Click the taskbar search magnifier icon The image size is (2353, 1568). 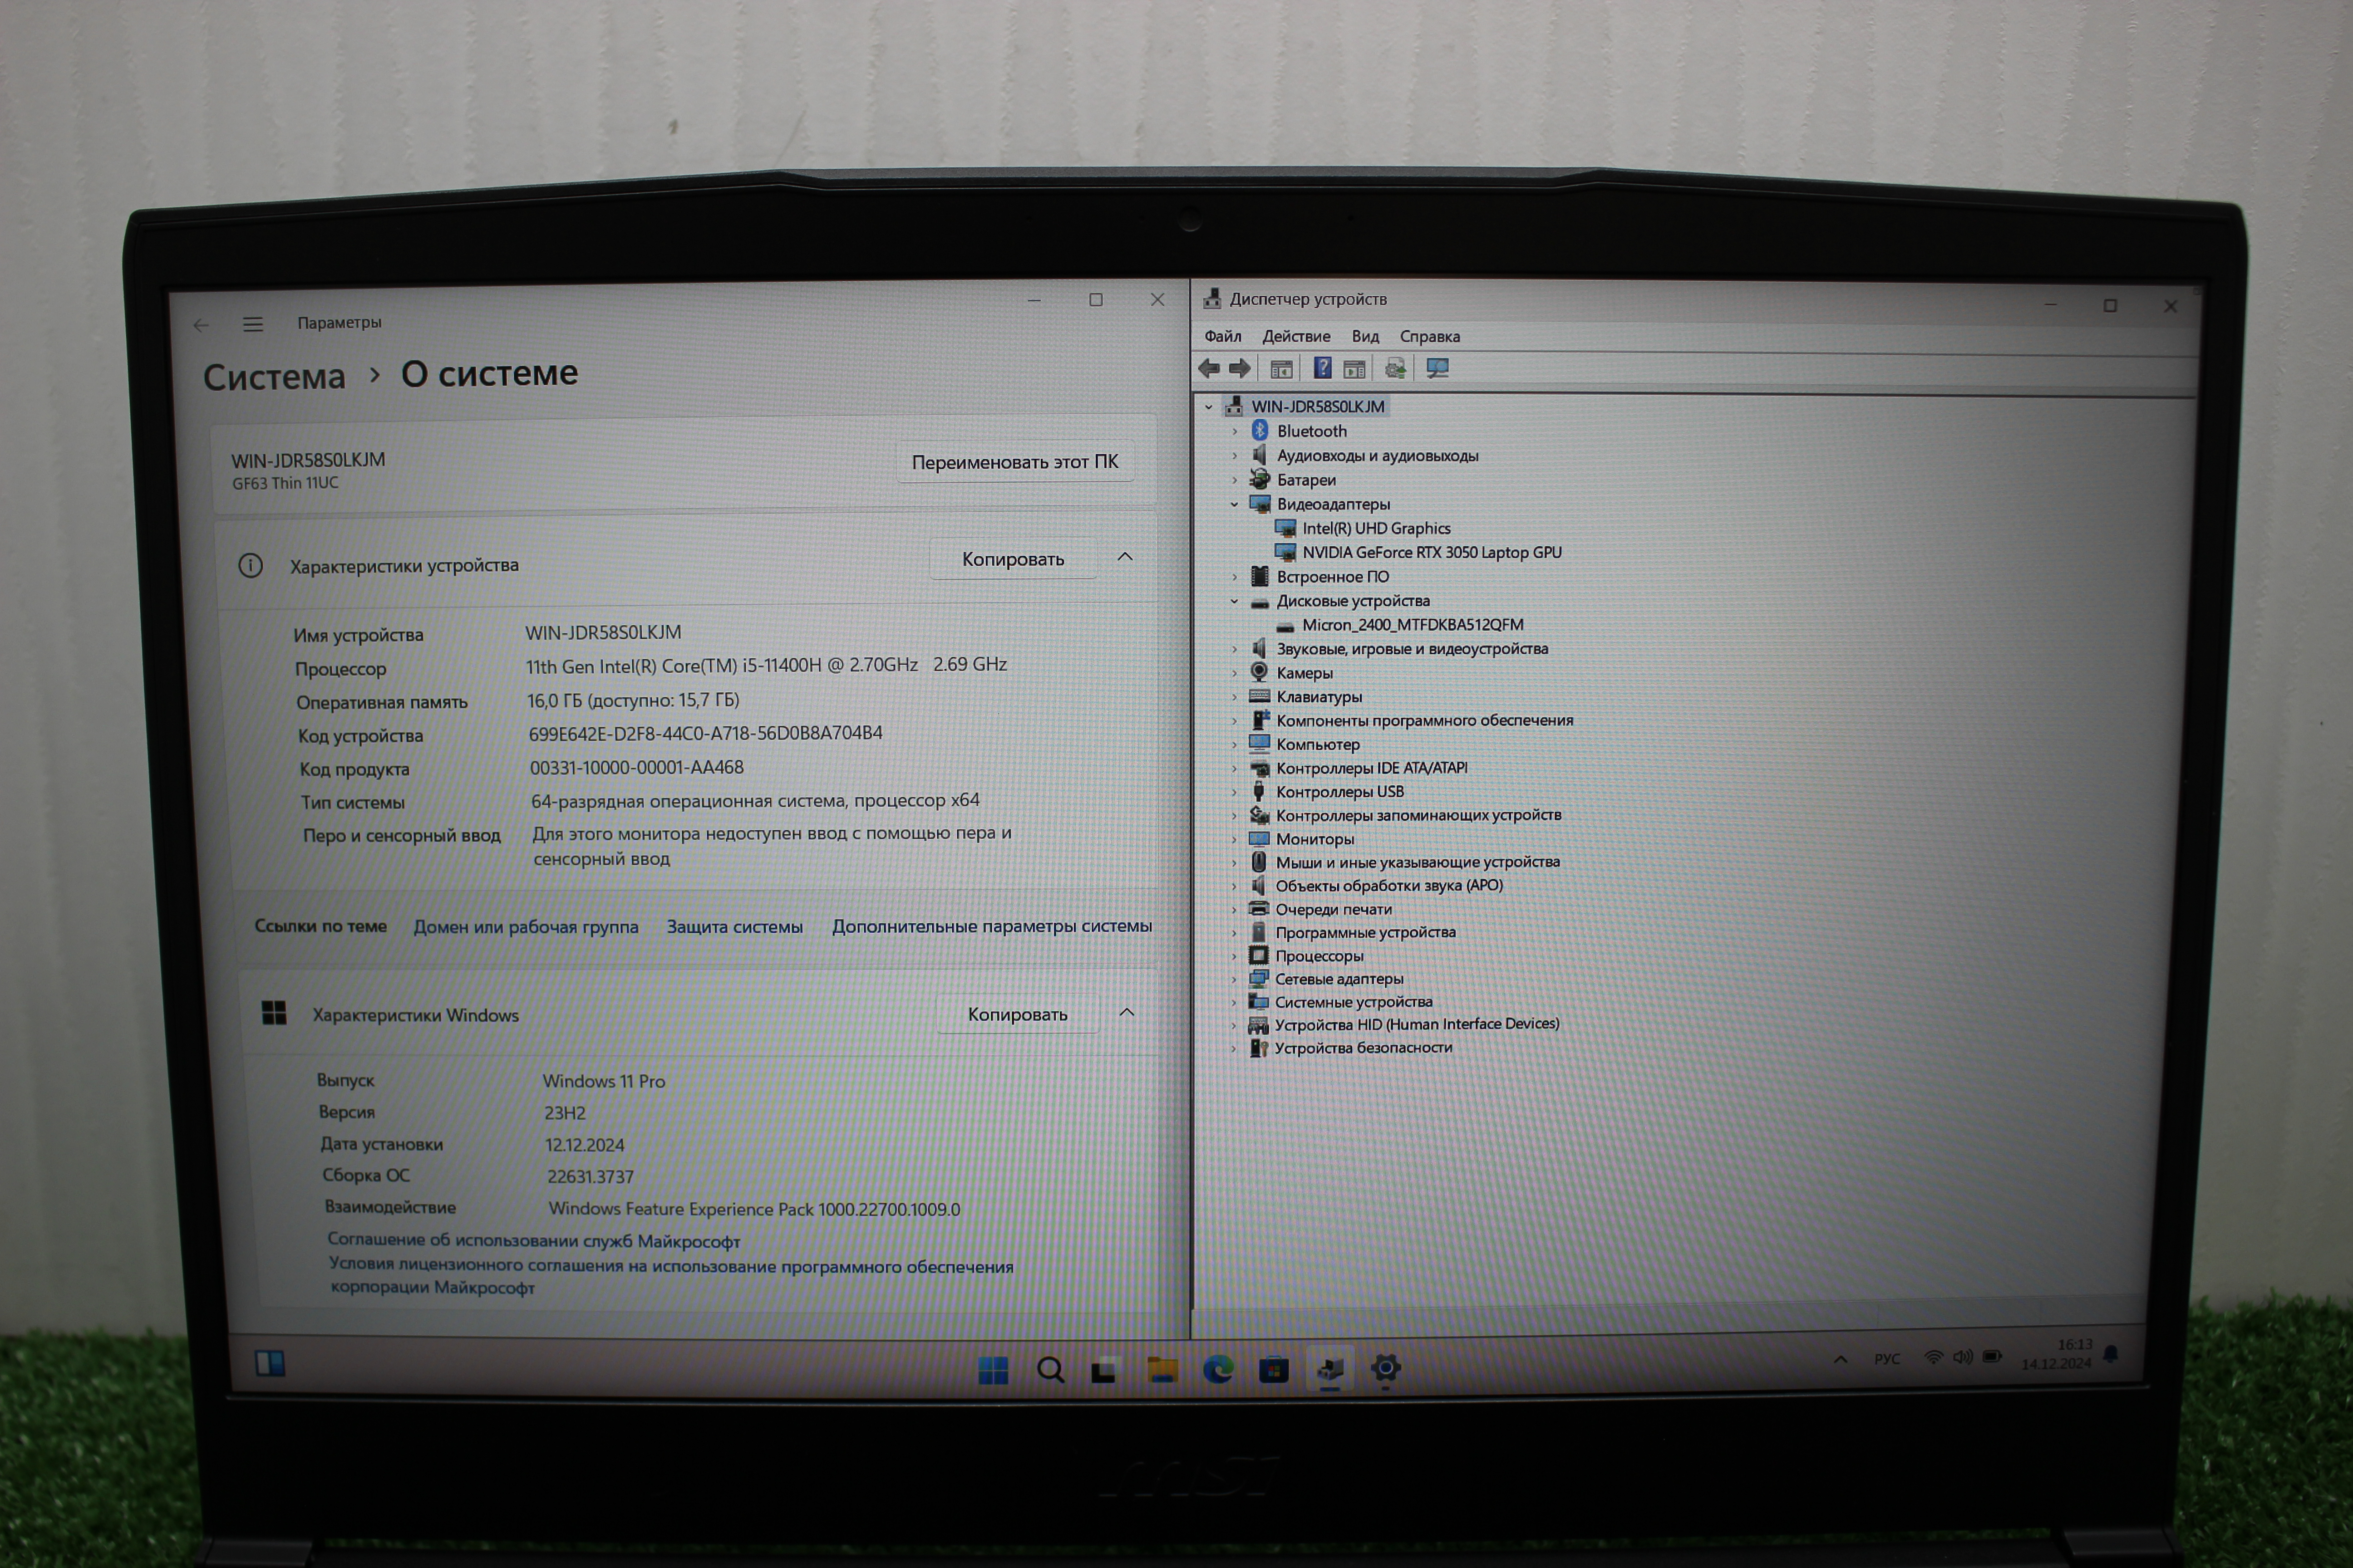click(x=1050, y=1370)
